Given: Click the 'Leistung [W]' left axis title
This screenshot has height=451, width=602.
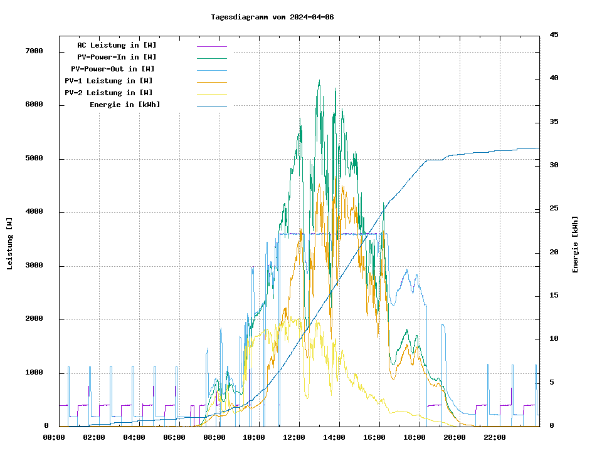Looking at the screenshot, I should tap(10, 244).
